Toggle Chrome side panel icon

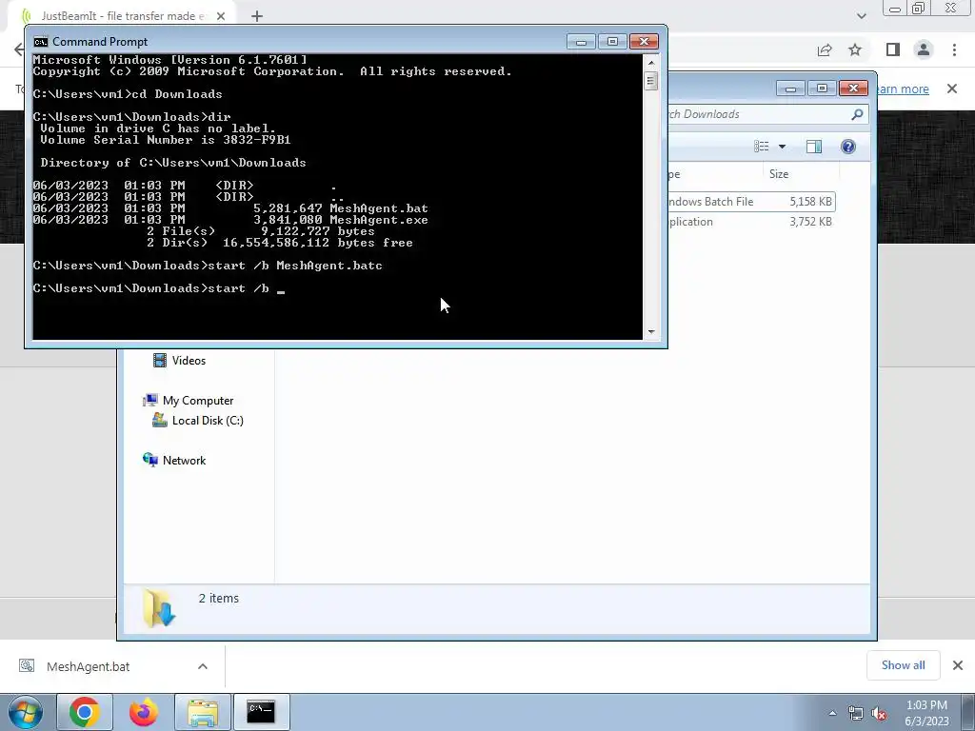click(x=893, y=49)
